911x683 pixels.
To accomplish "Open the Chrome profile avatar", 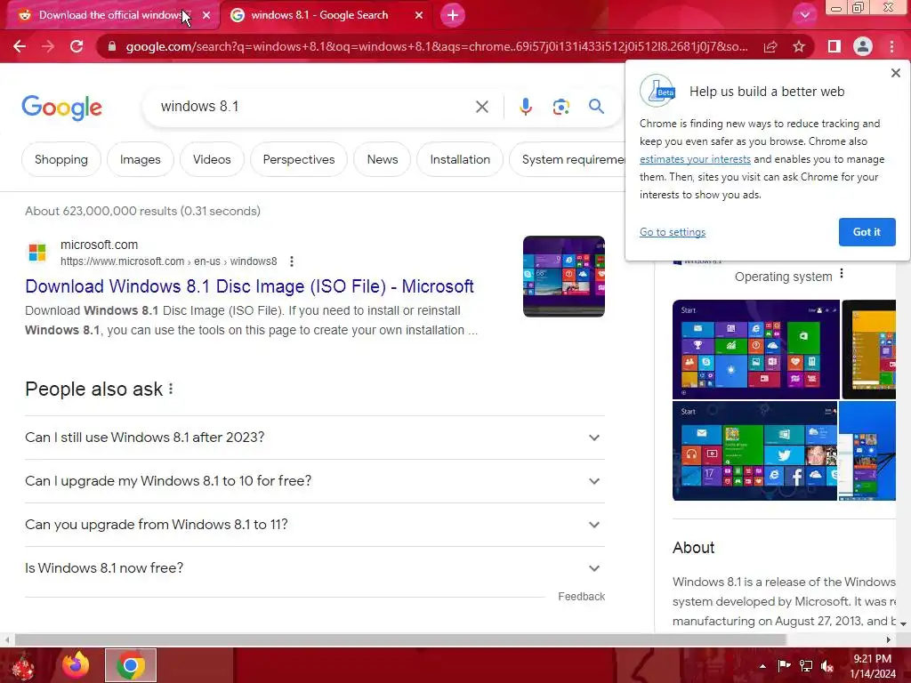I will (863, 46).
